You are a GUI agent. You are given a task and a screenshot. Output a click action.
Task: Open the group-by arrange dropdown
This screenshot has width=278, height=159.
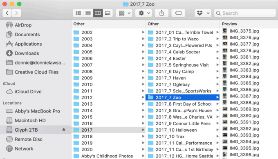124,13
